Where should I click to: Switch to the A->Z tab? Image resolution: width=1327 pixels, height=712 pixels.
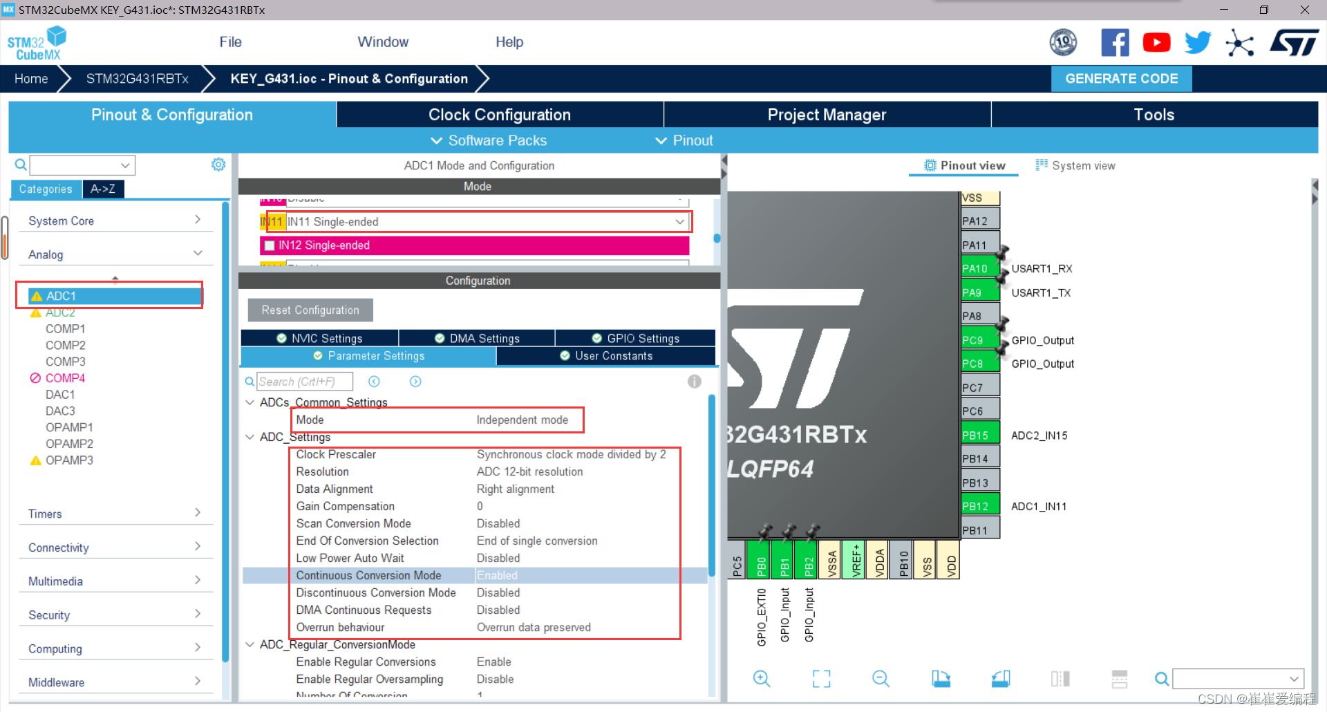[103, 189]
